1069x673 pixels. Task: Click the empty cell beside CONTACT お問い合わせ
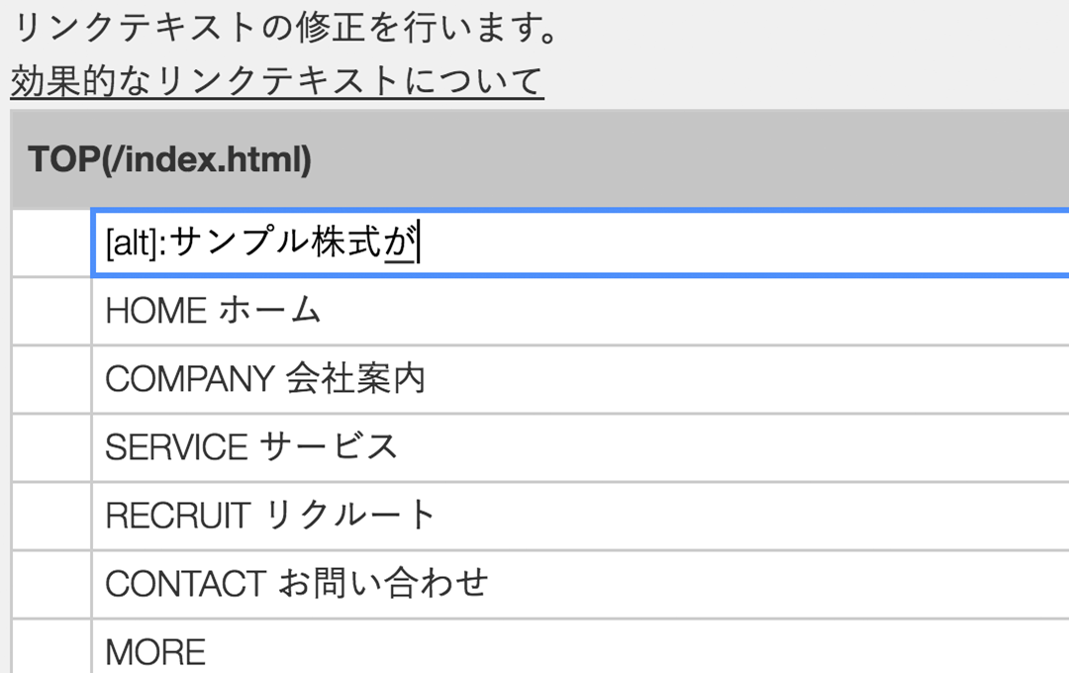49,584
